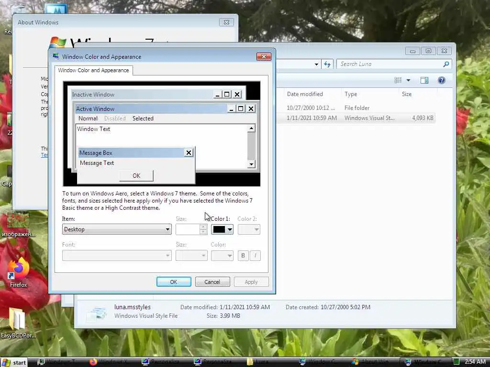The height and width of the screenshot is (367, 490).
Task: Click the 2:54 AM system clock
Action: (x=475, y=362)
